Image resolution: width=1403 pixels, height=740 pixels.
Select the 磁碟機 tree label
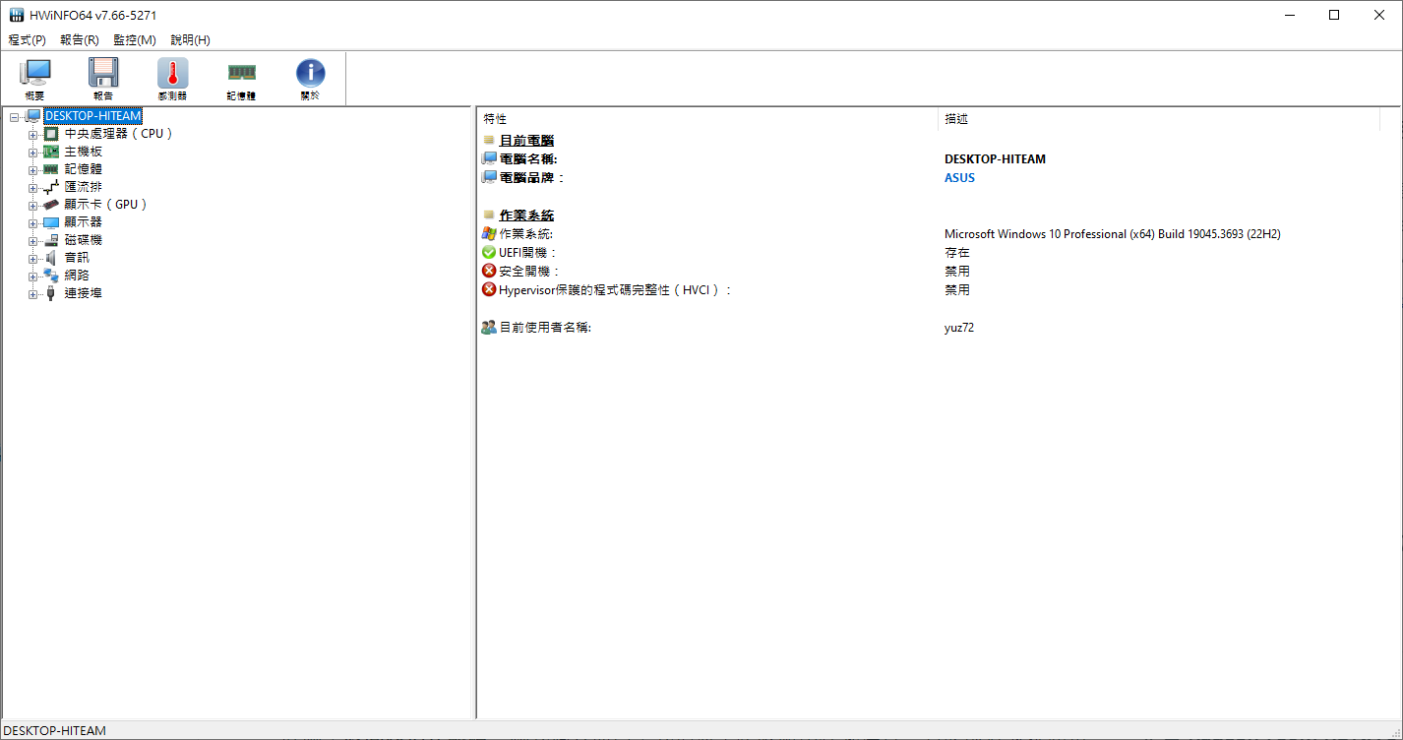(x=84, y=240)
